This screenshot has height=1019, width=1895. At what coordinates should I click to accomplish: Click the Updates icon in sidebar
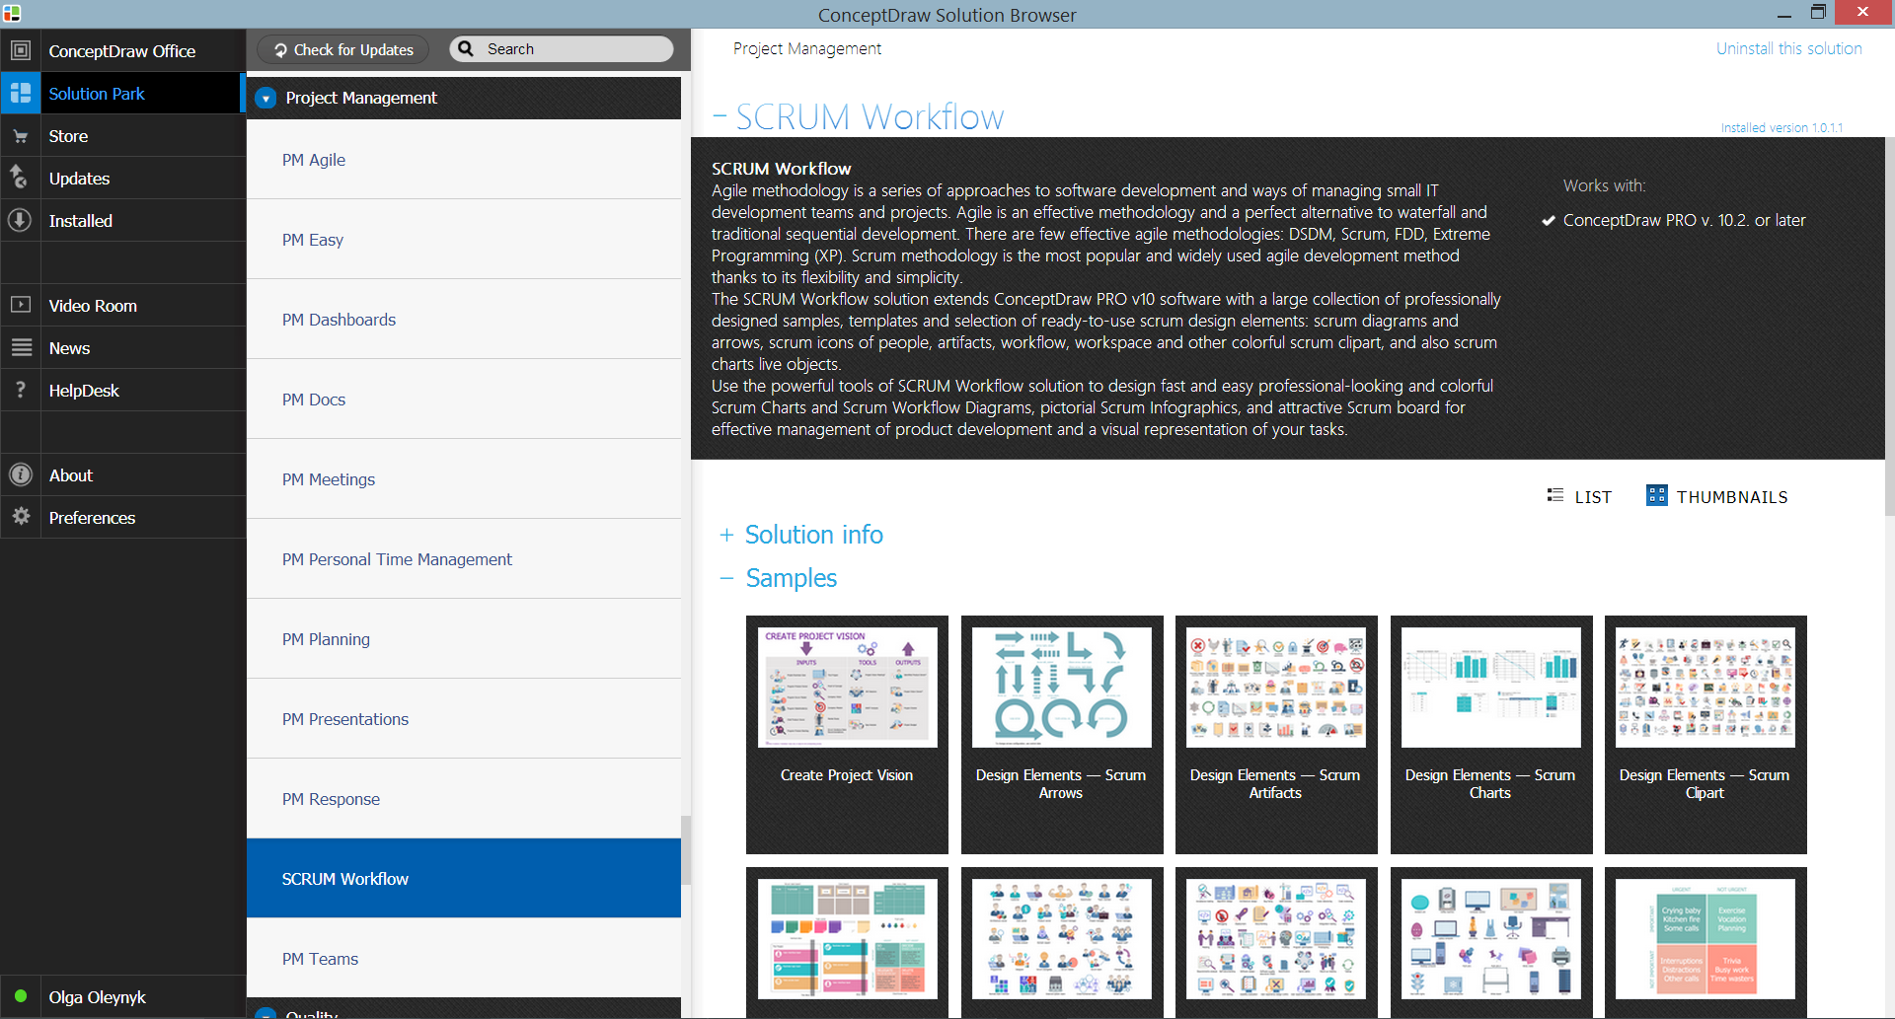(19, 178)
